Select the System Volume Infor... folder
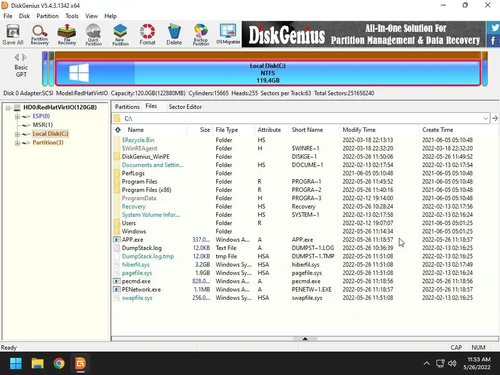This screenshot has height=375, width=500. pos(150,215)
